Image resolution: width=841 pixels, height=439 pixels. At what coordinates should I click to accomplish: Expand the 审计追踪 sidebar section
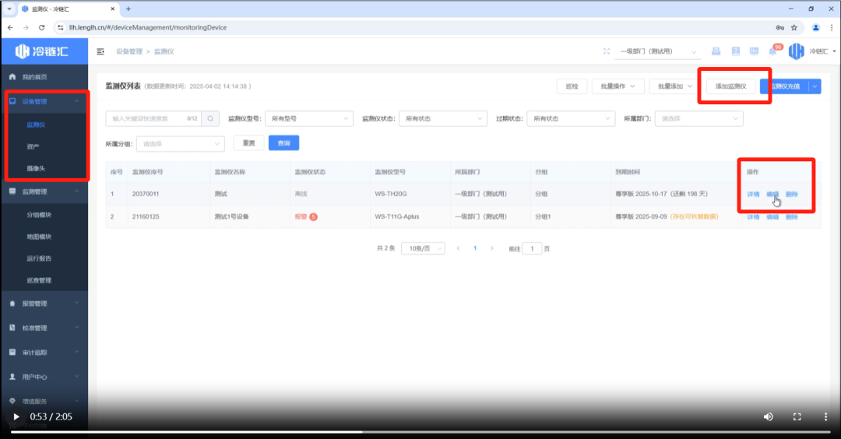click(44, 352)
